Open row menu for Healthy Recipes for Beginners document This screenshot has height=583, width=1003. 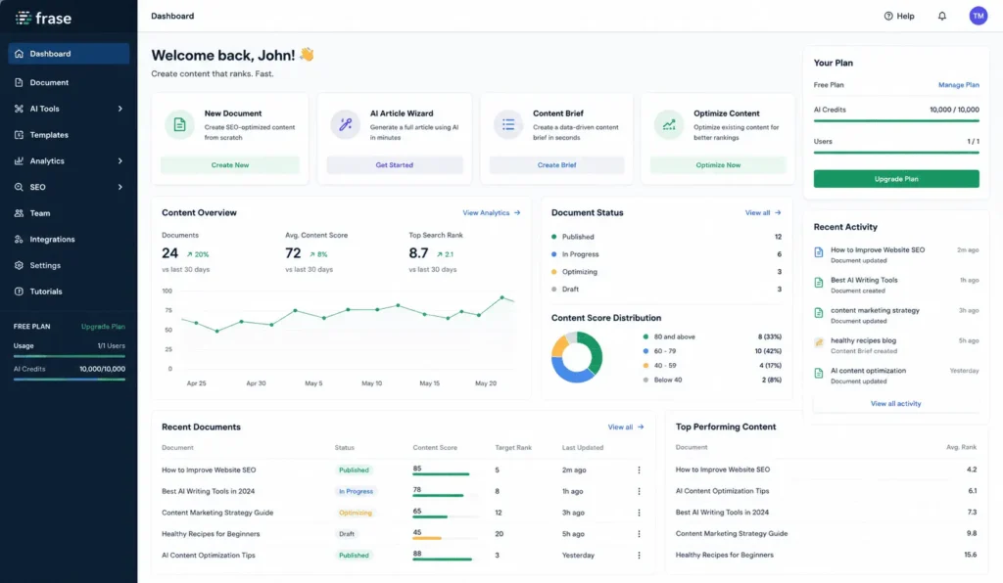[639, 534]
